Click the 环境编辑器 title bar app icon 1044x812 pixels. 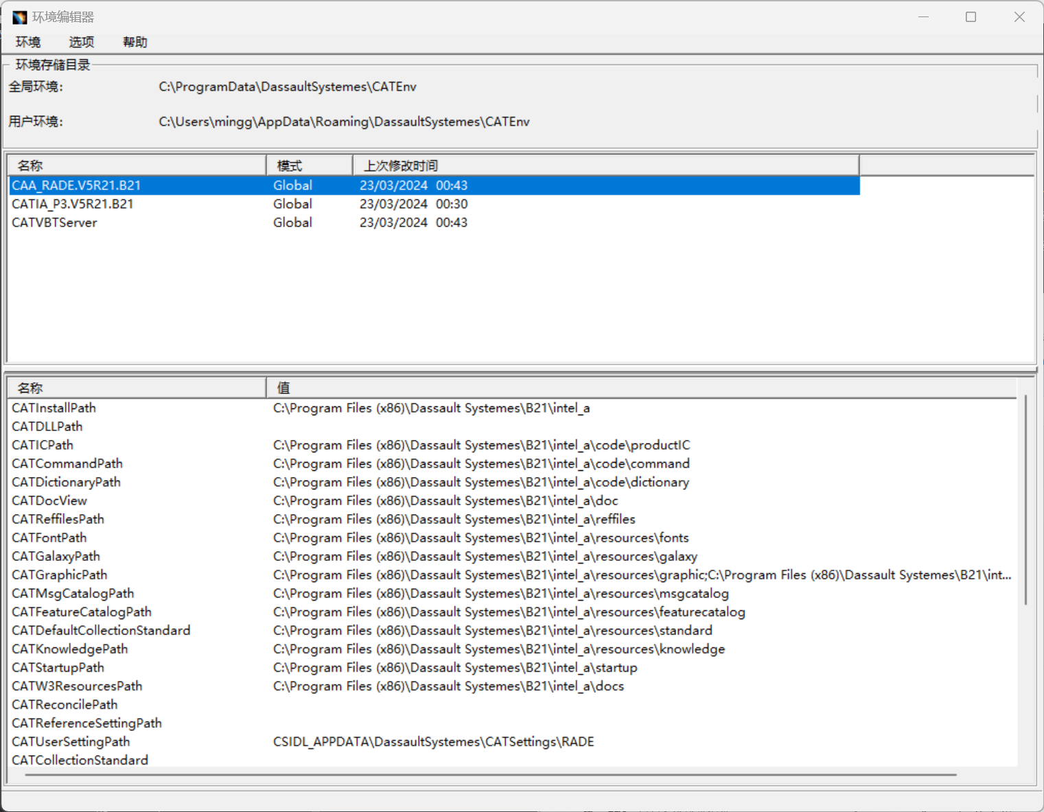tap(19, 17)
